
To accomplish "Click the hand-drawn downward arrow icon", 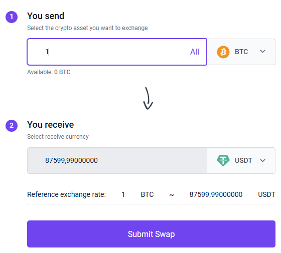I will [x=148, y=98].
